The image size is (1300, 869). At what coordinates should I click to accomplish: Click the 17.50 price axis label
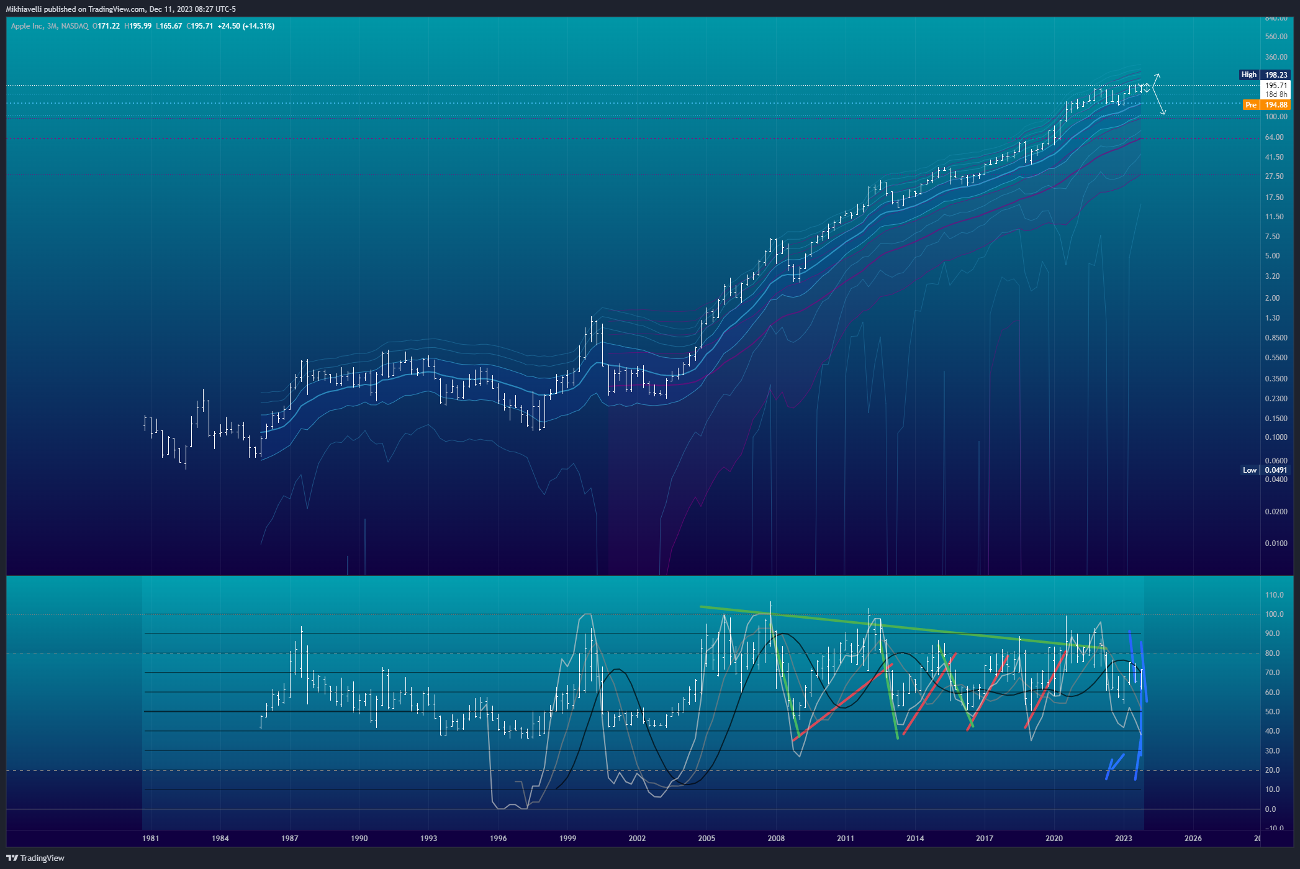click(x=1274, y=198)
